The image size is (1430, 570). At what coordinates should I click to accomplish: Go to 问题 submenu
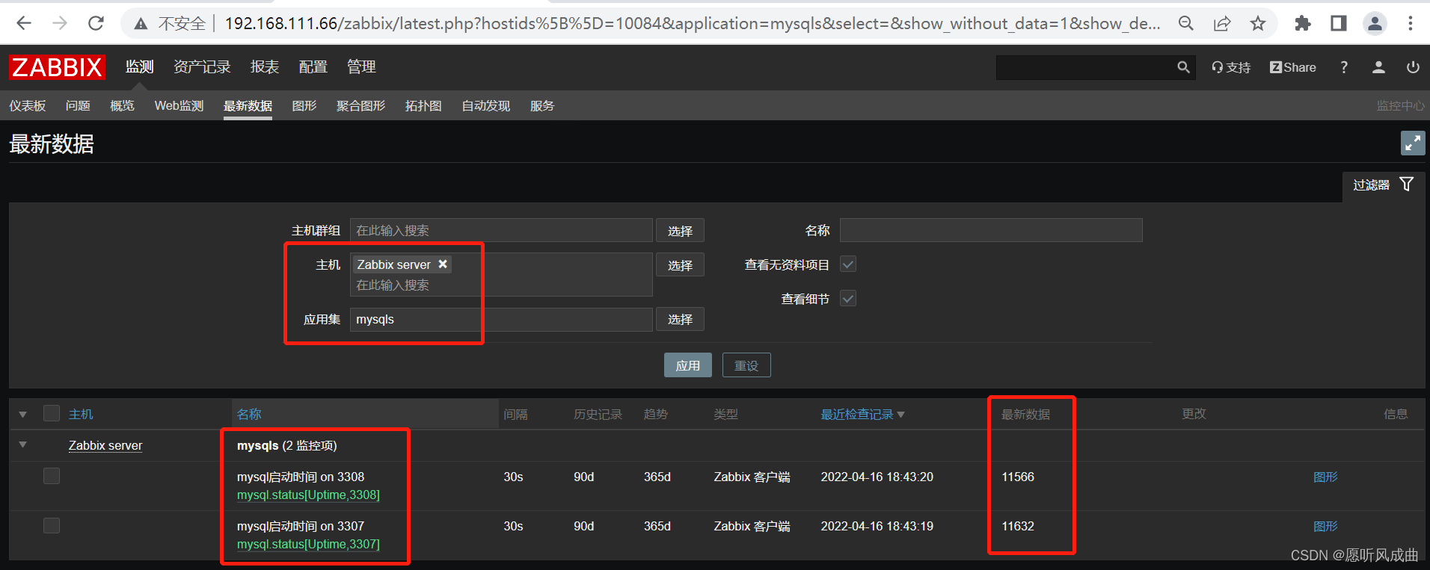[x=78, y=106]
